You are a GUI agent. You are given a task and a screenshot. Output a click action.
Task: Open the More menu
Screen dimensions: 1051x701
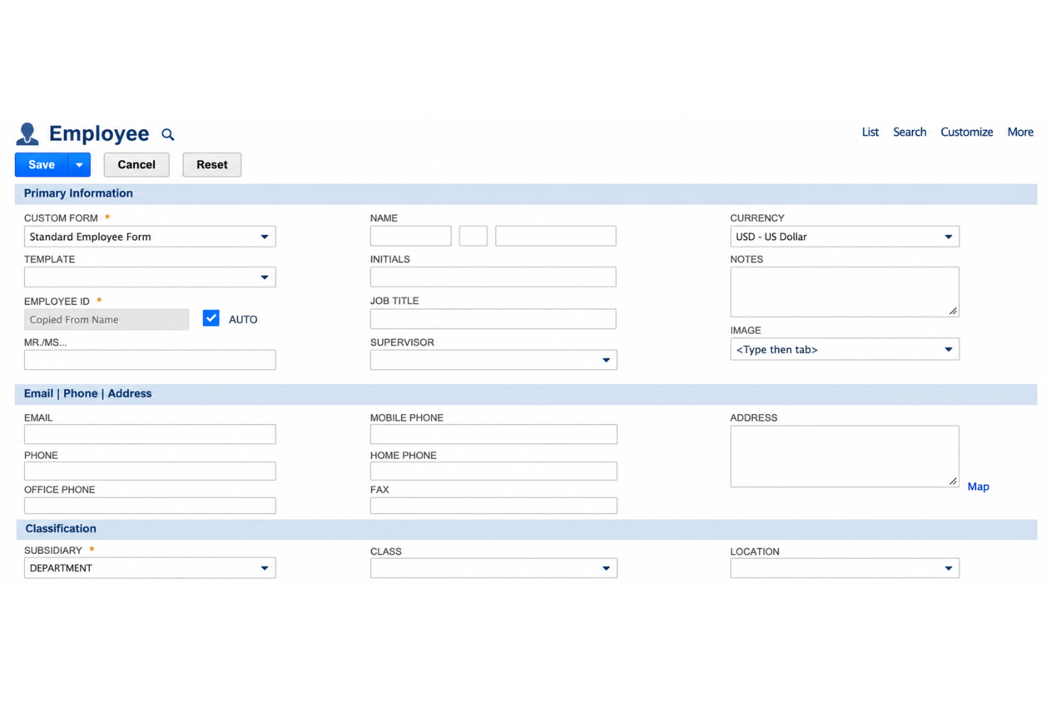[x=1020, y=132]
